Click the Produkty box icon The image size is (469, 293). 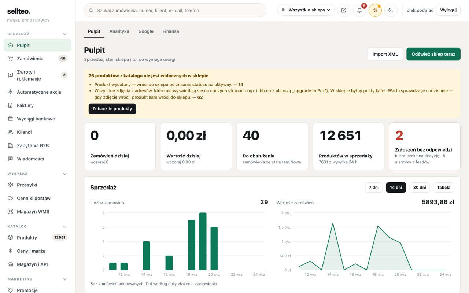(10, 238)
